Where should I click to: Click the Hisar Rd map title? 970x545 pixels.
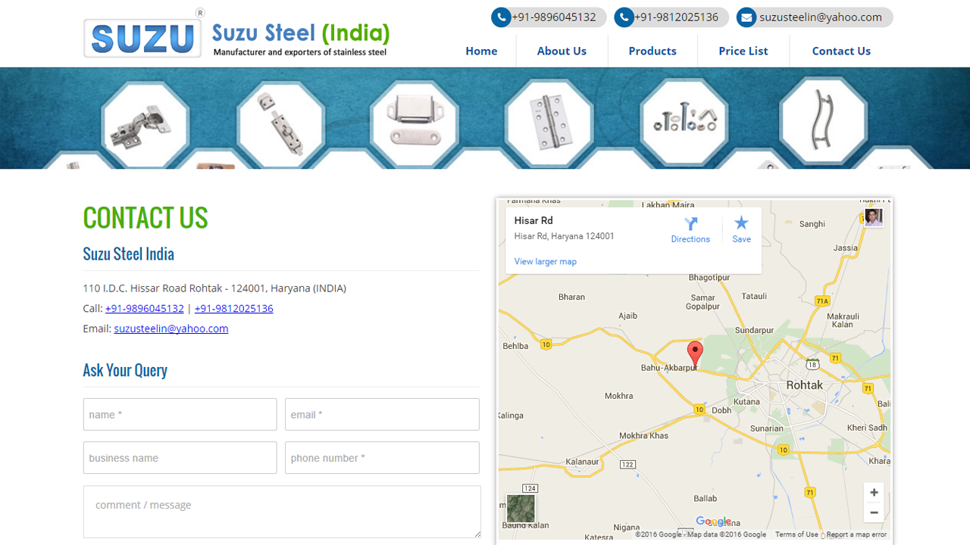533,220
